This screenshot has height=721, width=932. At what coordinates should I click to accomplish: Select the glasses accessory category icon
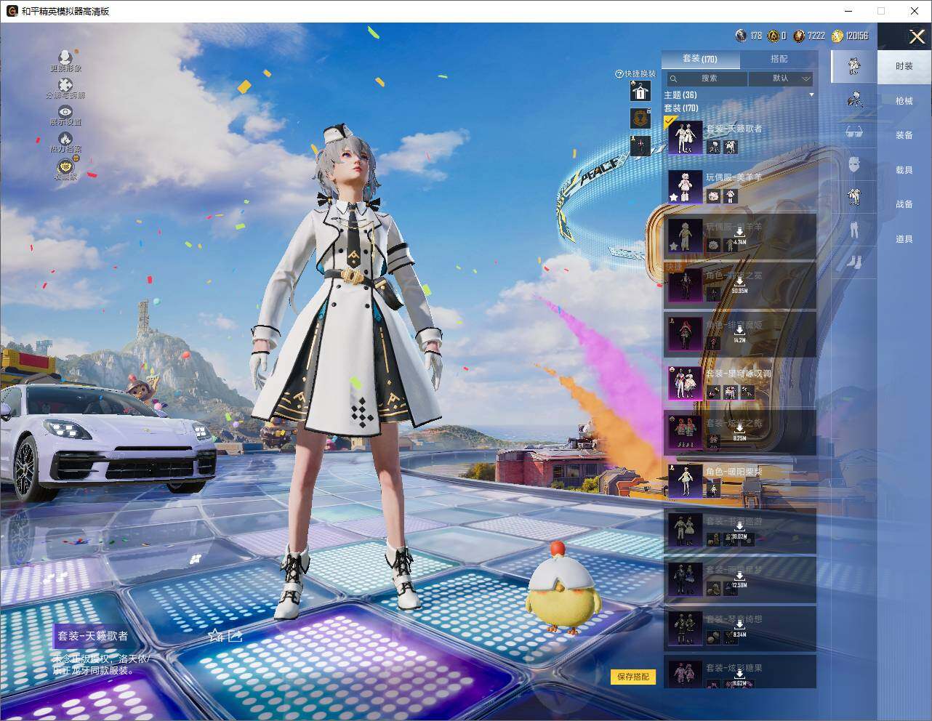854,132
